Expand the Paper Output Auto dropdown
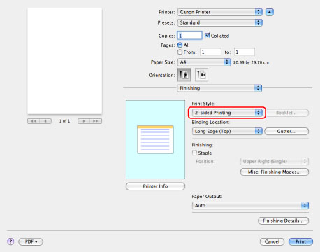 pyautogui.click(x=250, y=206)
